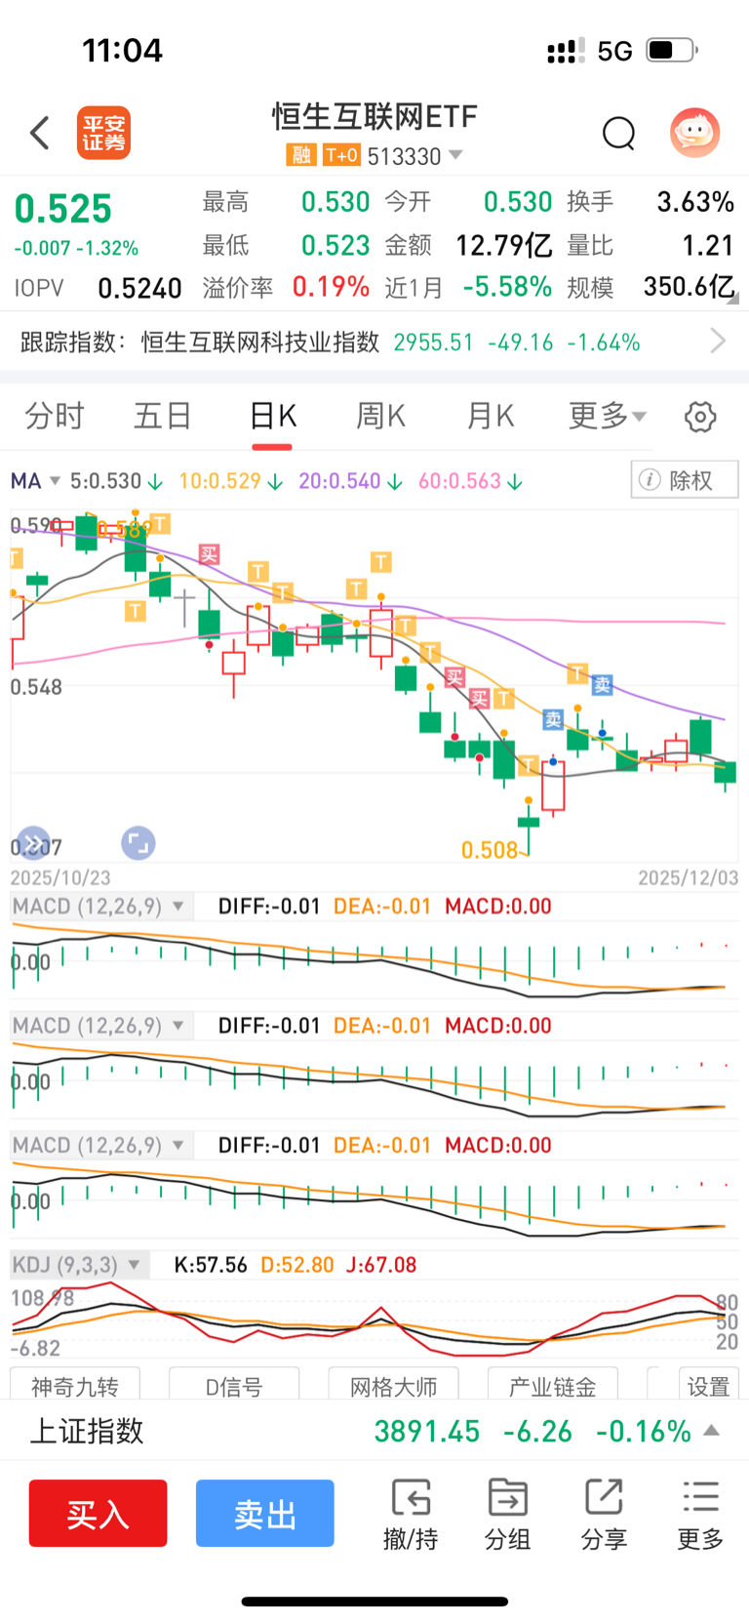Tap the 分享 share icon
Screen dimensions: 749x1623
pos(604,1497)
